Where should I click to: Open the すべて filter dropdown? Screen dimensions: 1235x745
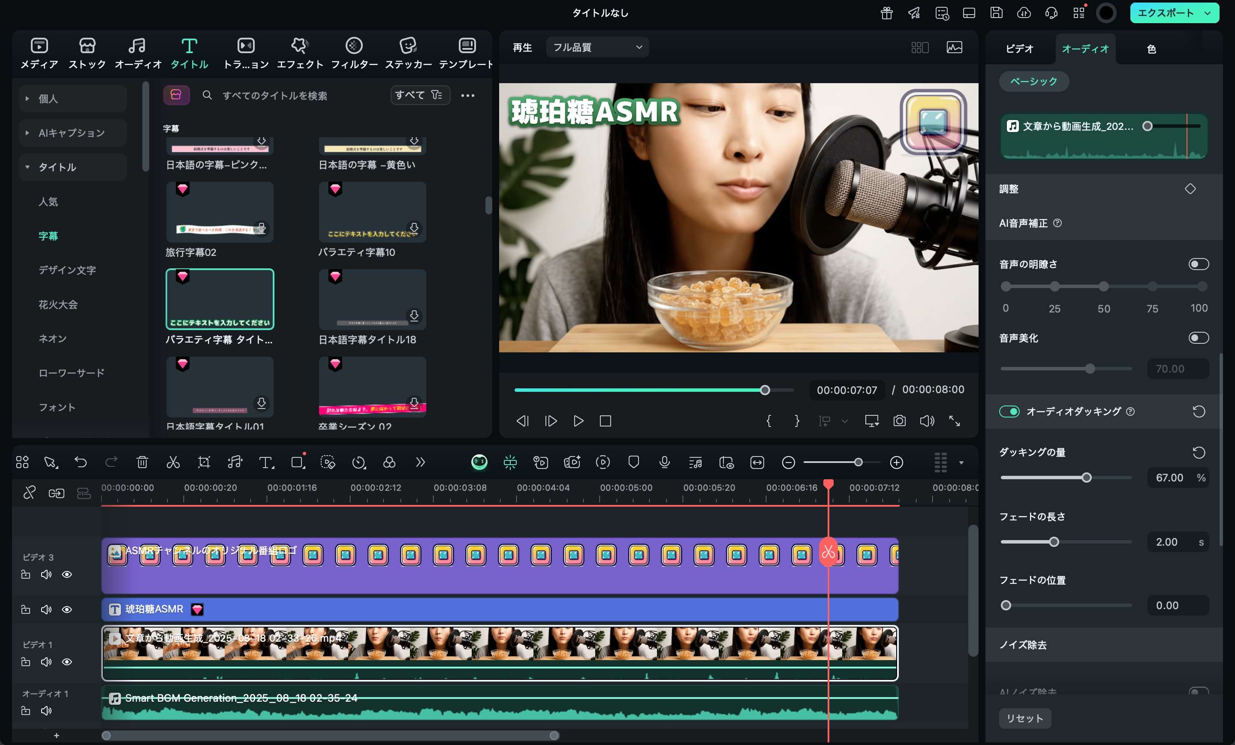pyautogui.click(x=420, y=95)
